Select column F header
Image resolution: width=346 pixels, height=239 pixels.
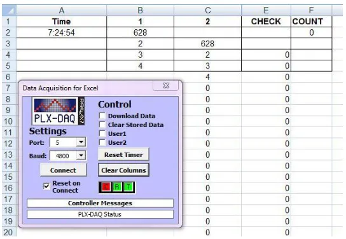pos(311,10)
